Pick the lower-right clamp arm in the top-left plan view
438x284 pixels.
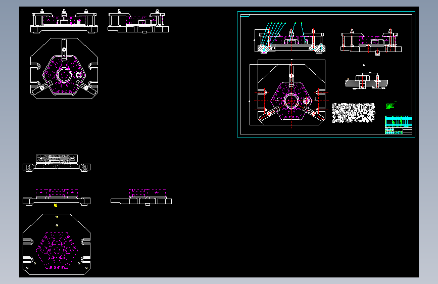coord(86,87)
